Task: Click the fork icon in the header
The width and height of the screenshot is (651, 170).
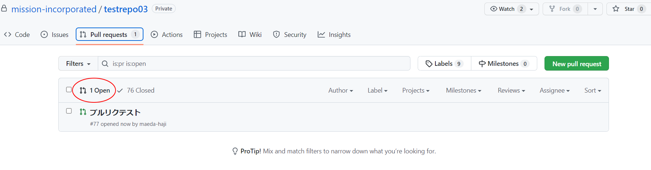Action: [x=552, y=9]
